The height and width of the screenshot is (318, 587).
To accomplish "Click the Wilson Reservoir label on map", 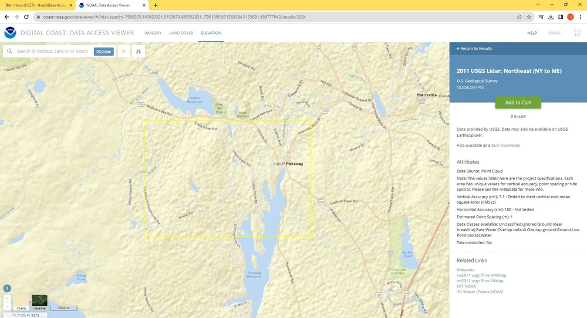I will coord(194,100).
